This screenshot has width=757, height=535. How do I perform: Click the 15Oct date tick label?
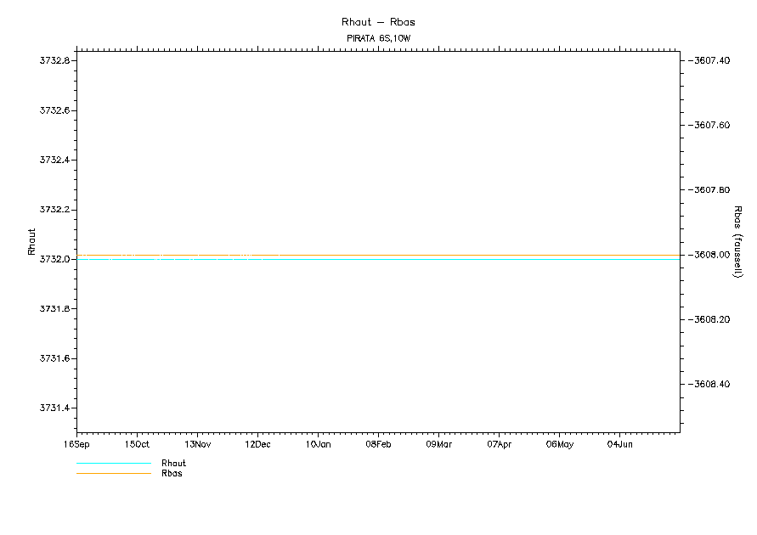point(137,444)
